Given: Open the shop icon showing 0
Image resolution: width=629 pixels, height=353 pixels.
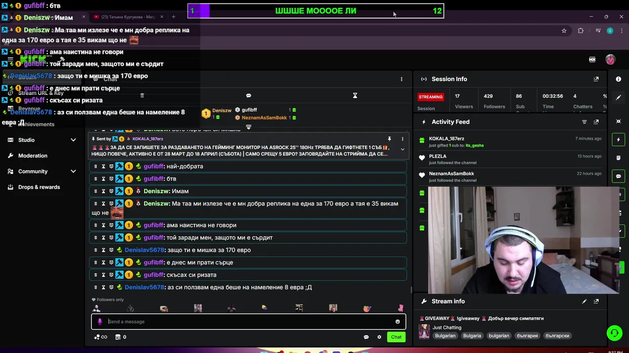Looking at the screenshot, I should click(121, 337).
